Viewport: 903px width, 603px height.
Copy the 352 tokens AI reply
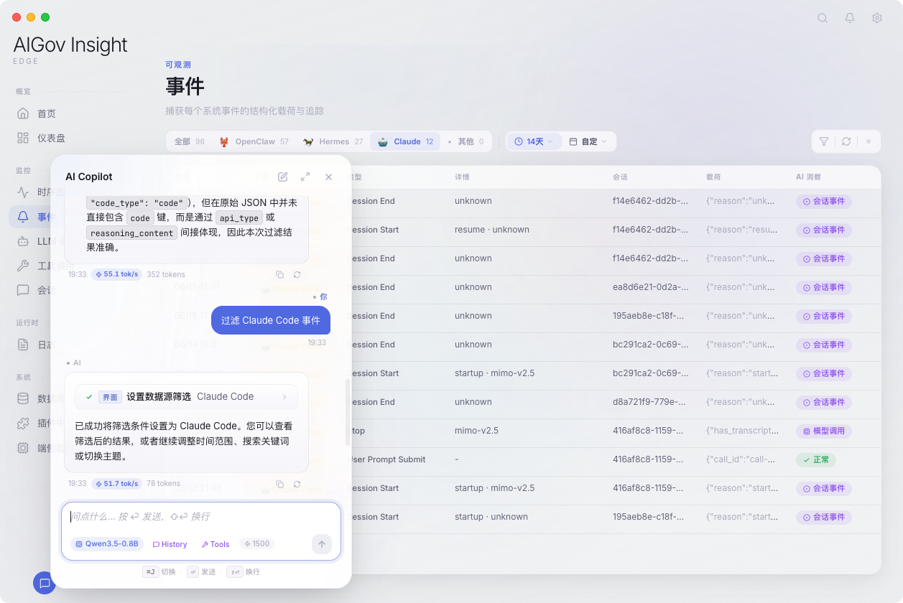tap(280, 274)
